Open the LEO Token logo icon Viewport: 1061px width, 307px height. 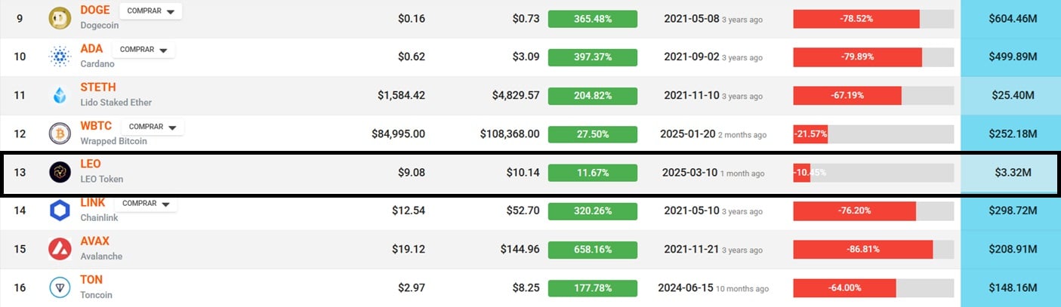point(60,172)
